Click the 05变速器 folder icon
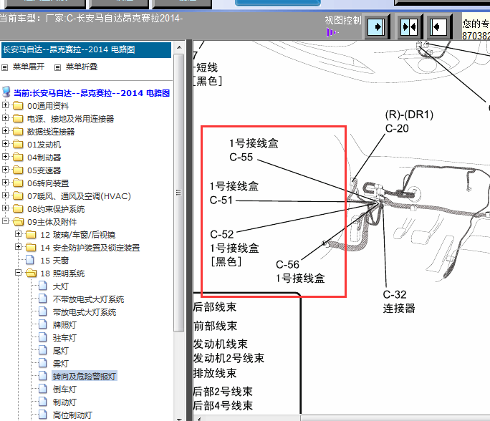The image size is (490, 421). click(18, 170)
